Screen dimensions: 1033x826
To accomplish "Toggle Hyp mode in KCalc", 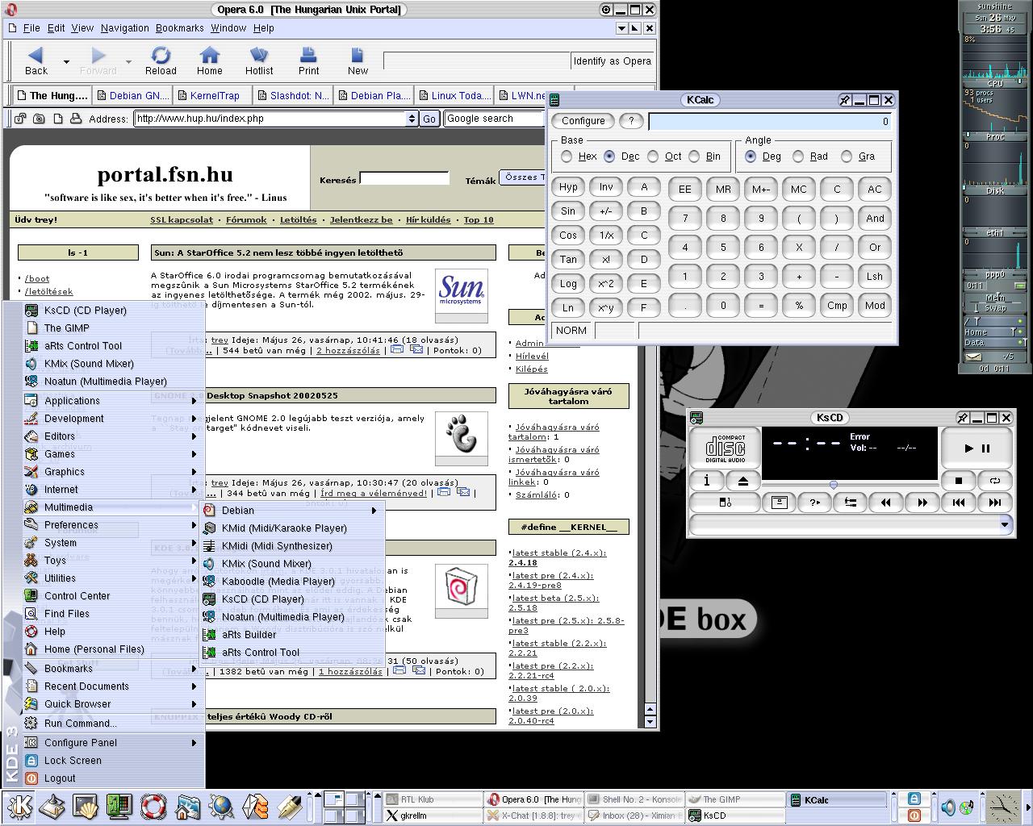I will point(568,187).
